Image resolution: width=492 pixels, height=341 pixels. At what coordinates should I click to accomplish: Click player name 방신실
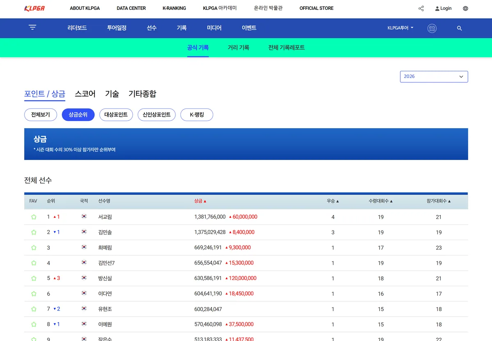tap(105, 278)
